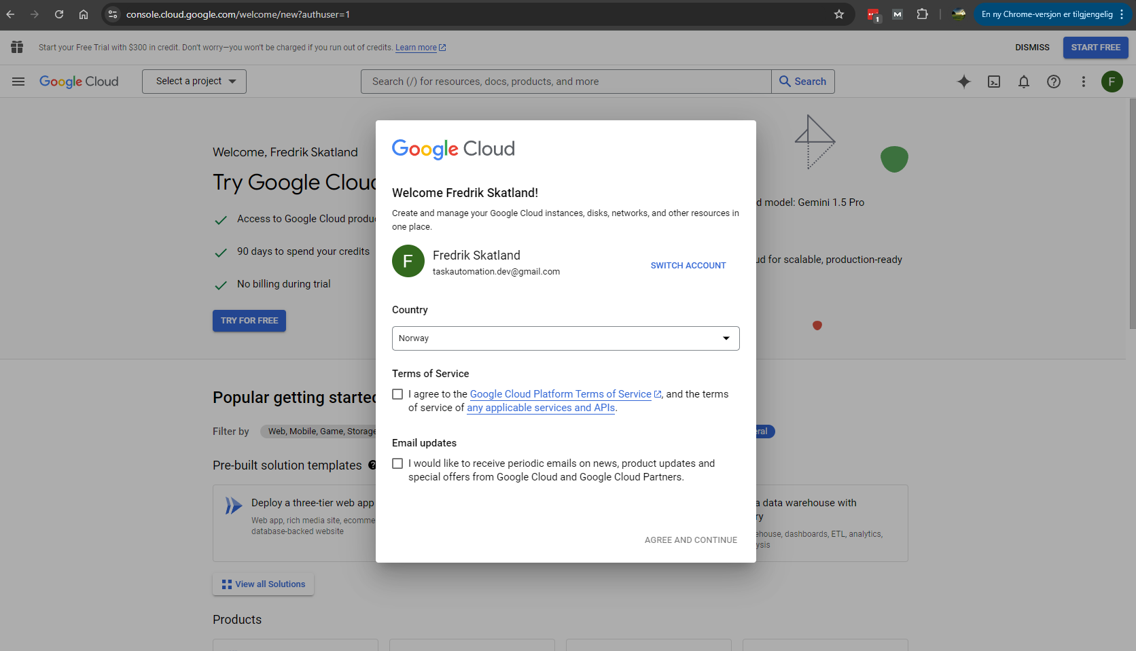The height and width of the screenshot is (651, 1136).
Task: Open site information icon in address bar
Action: click(x=113, y=14)
